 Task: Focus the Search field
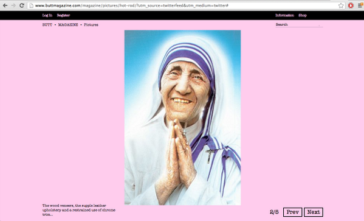point(299,24)
